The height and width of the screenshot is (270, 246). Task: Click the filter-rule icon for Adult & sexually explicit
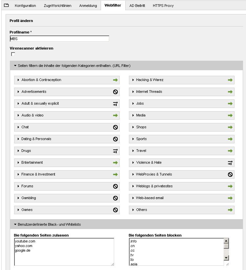tap(115, 104)
